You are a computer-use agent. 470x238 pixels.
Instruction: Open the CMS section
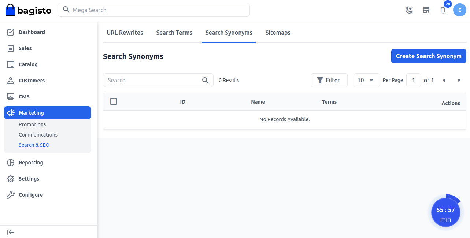[x=24, y=97]
